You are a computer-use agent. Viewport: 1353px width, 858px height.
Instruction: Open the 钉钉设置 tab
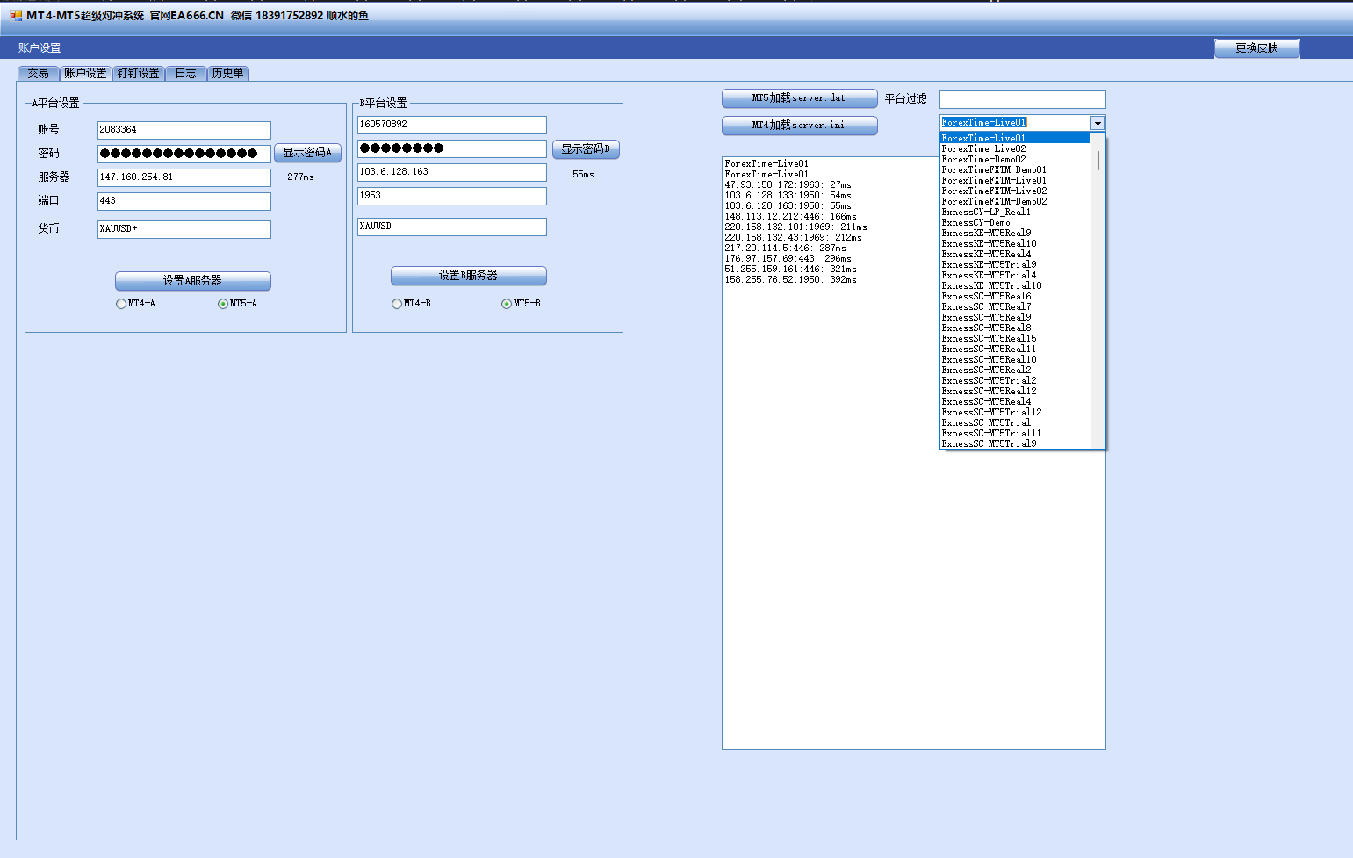[x=139, y=74]
